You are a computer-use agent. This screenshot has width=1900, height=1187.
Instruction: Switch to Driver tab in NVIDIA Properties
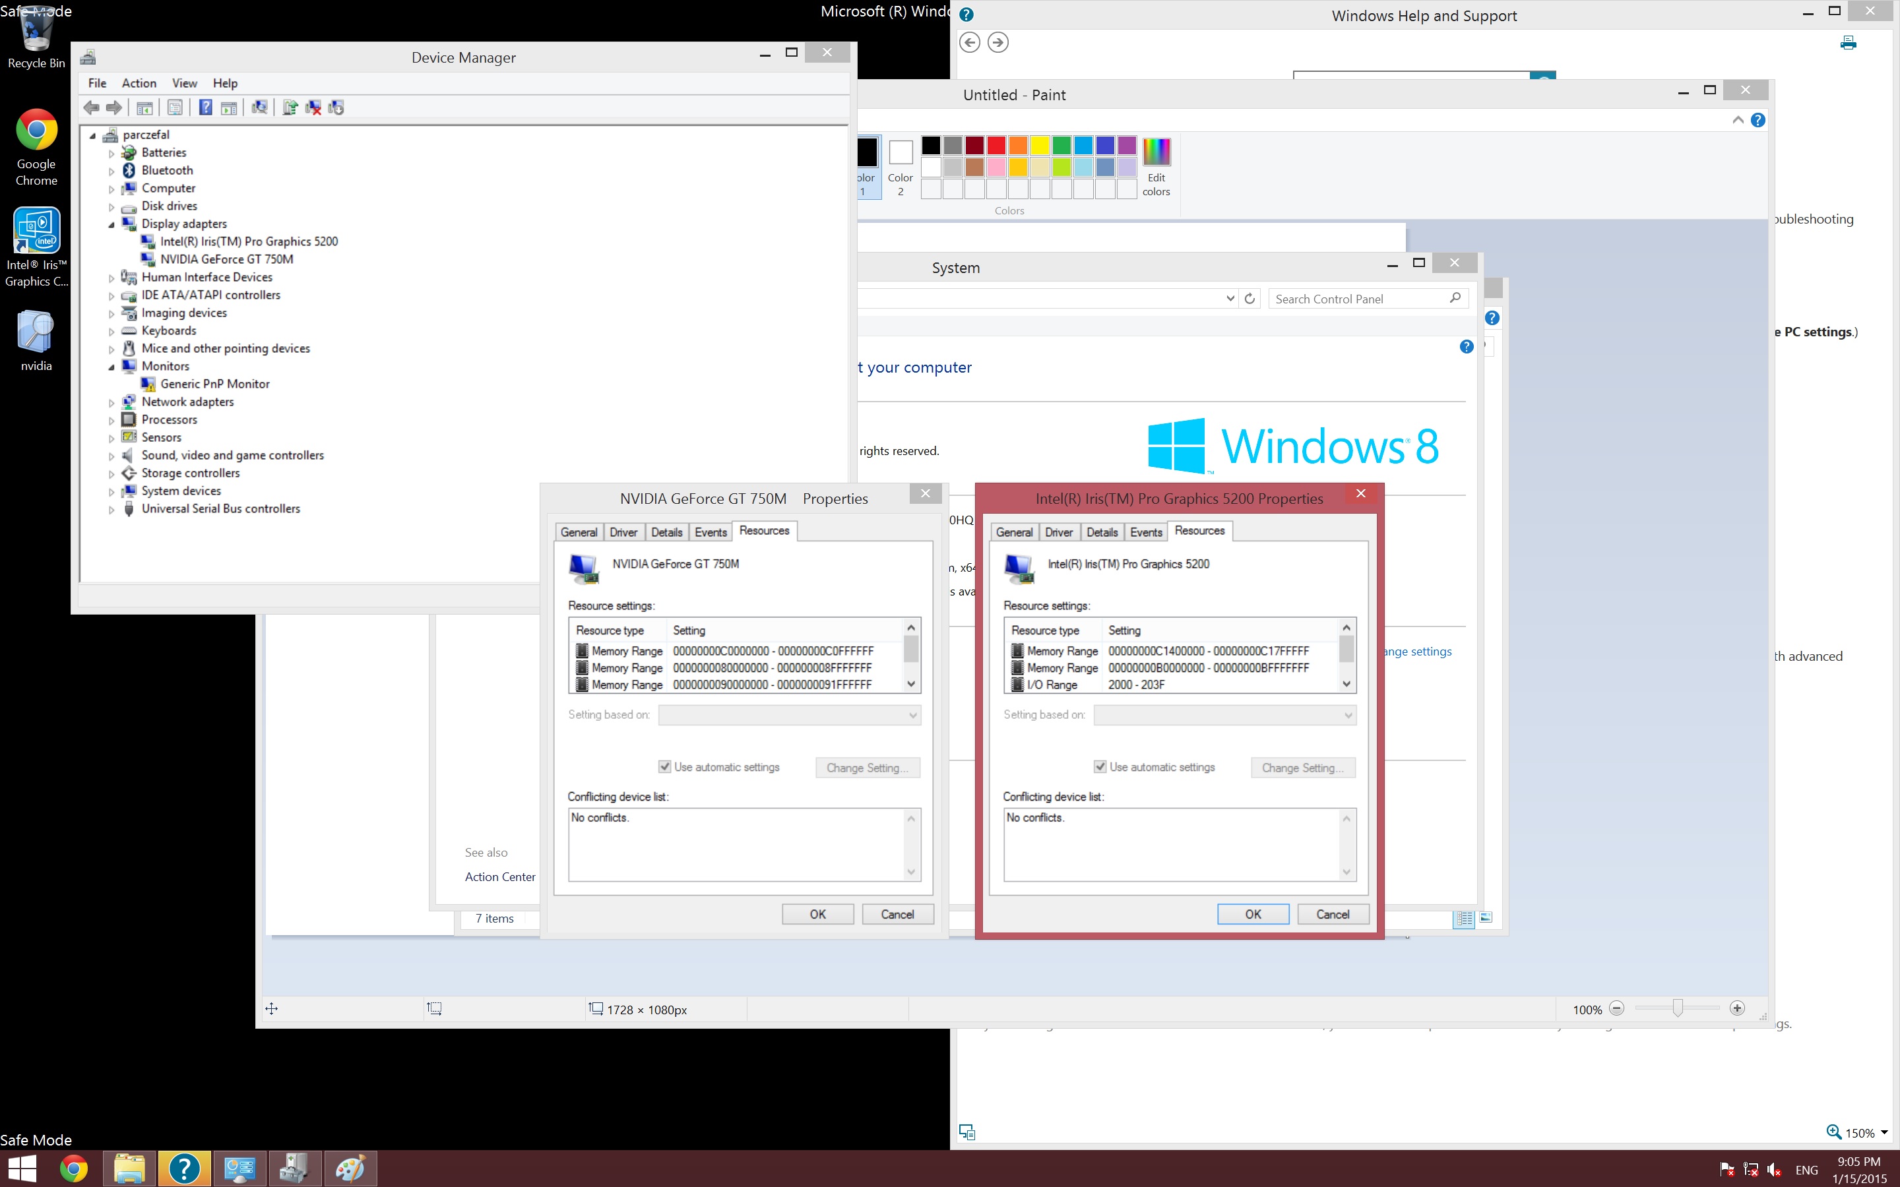[623, 532]
